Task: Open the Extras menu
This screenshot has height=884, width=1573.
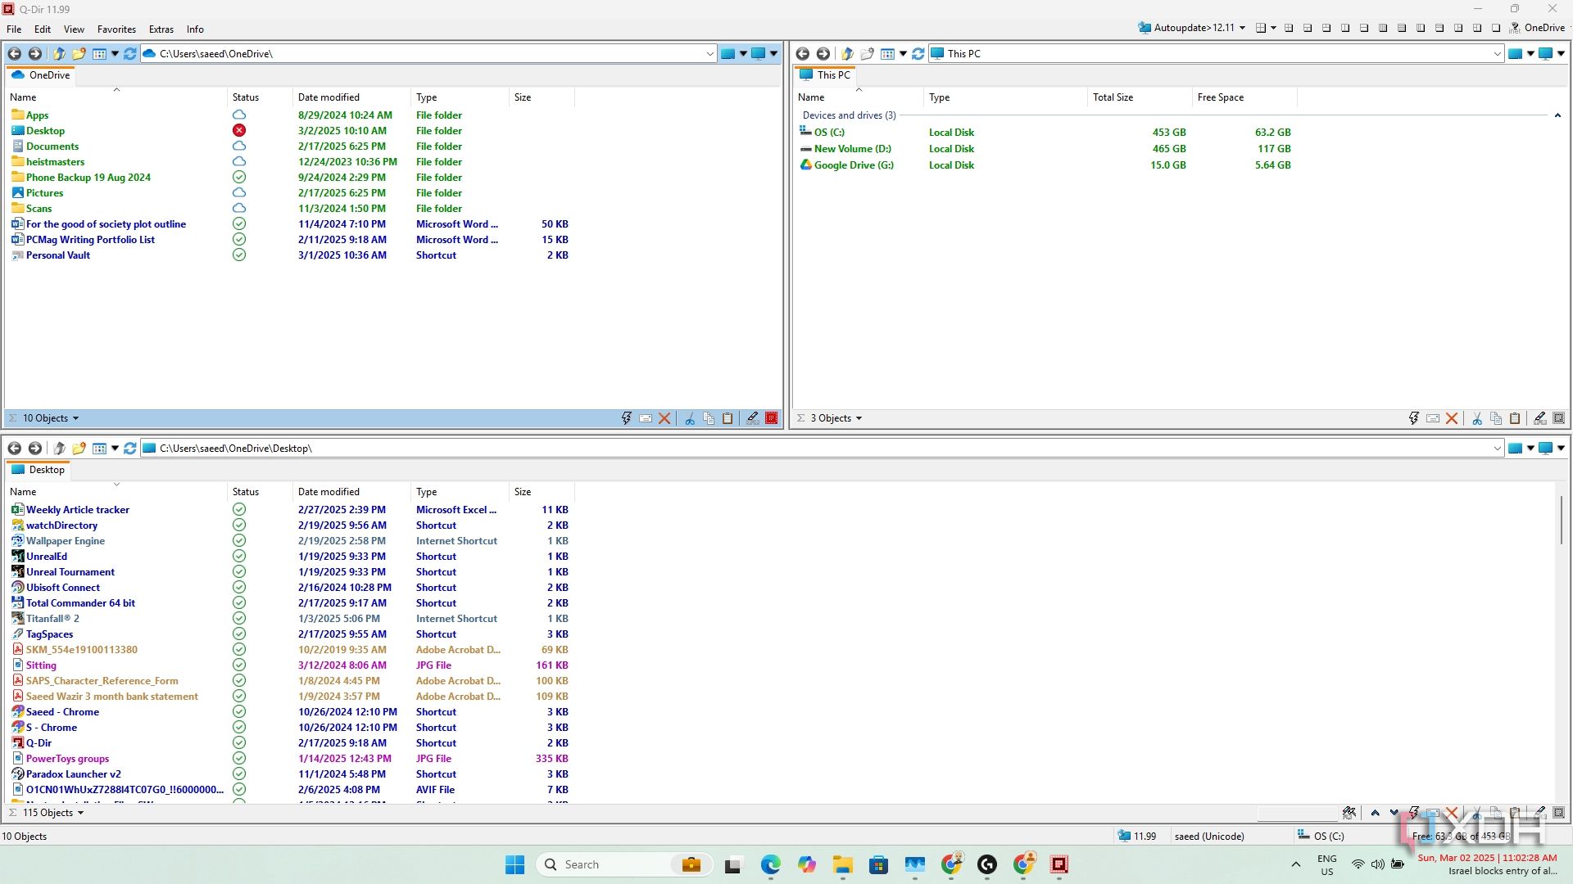Action: (x=161, y=29)
